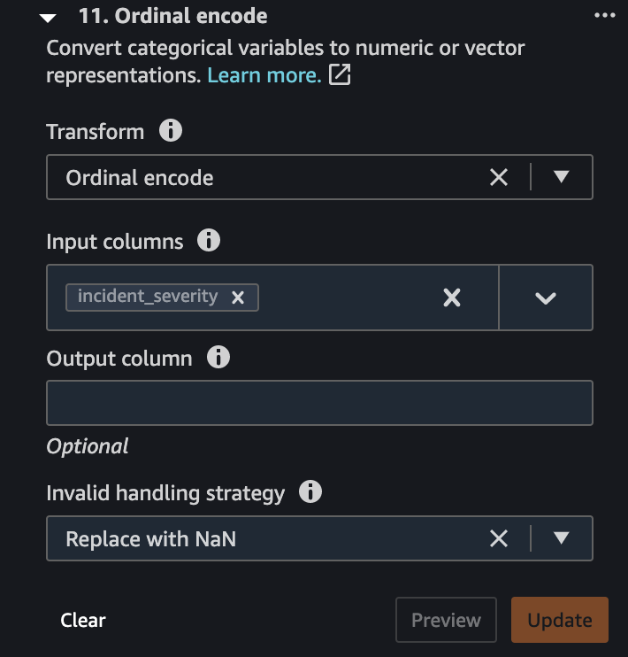
Task: Open the Invalid handling strategy dropdown arrow
Action: pos(561,537)
